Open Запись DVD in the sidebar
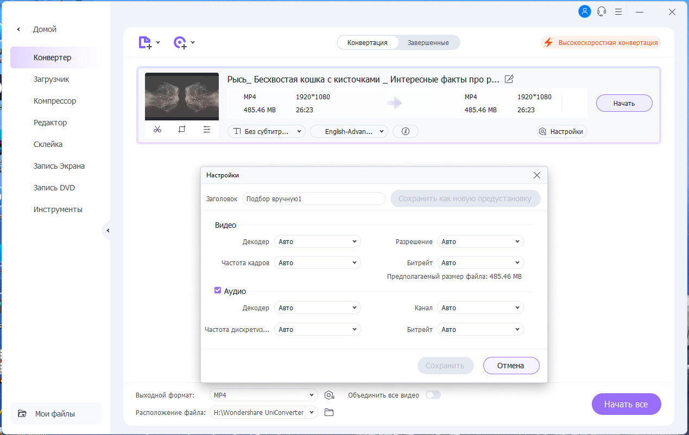This screenshot has height=435, width=689. tap(55, 188)
